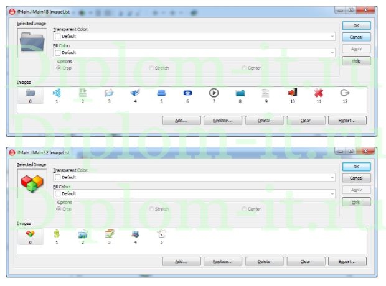
Task: Choose image 5 in the ilMain32 list
Action: (161, 234)
